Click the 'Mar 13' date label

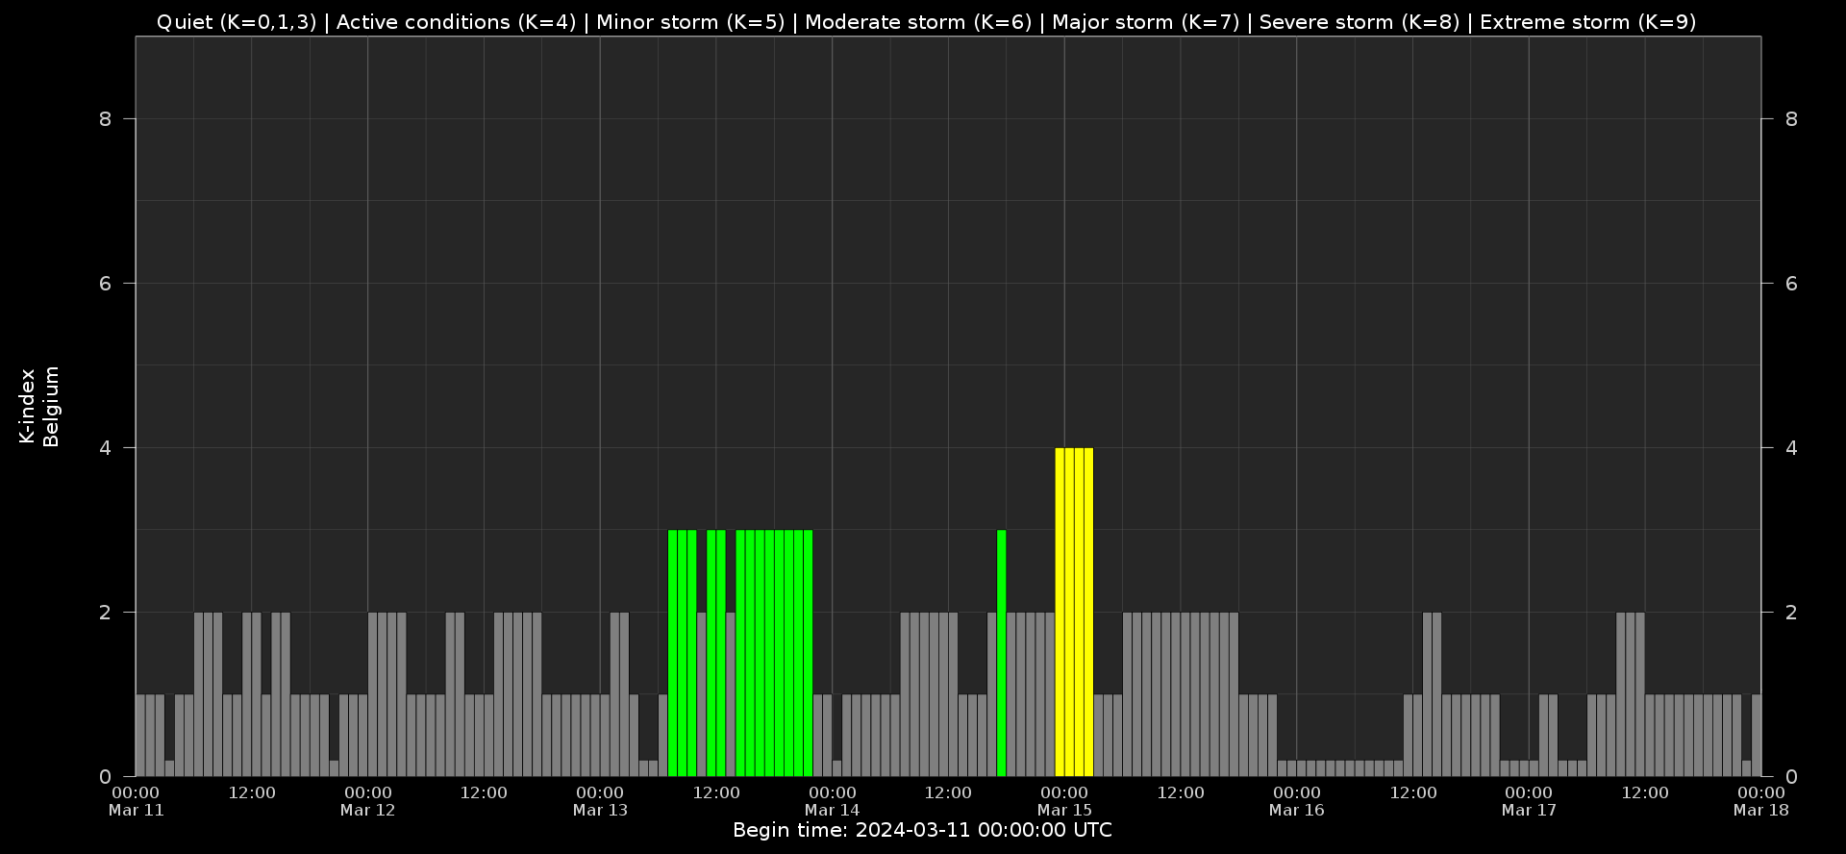coord(600,810)
